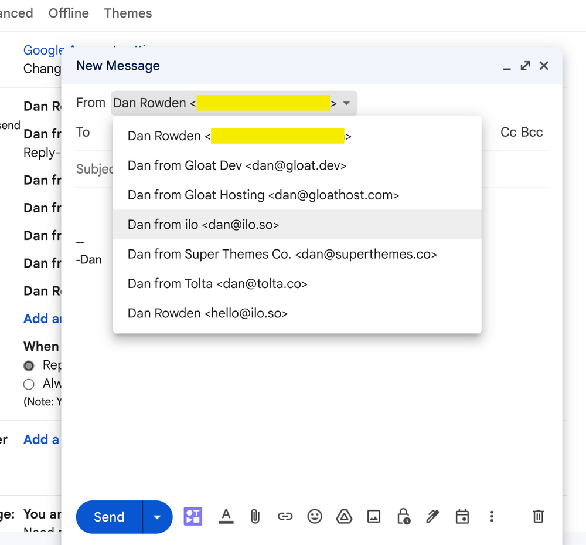Image resolution: width=586 pixels, height=545 pixels.
Task: Insert your signature with the pen icon
Action: point(432,516)
